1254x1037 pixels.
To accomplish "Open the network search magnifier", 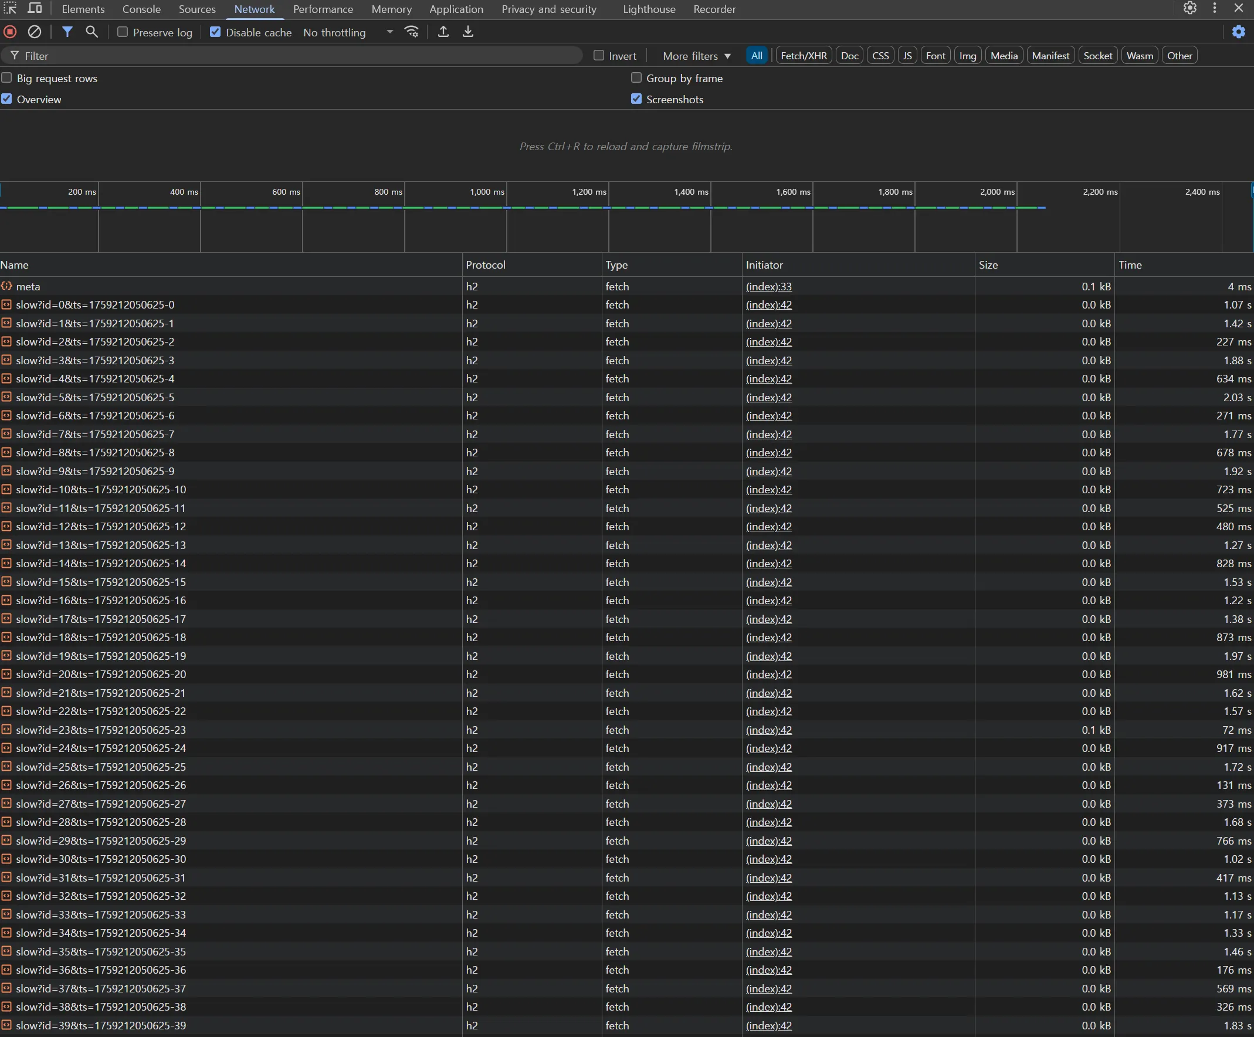I will click(x=91, y=32).
